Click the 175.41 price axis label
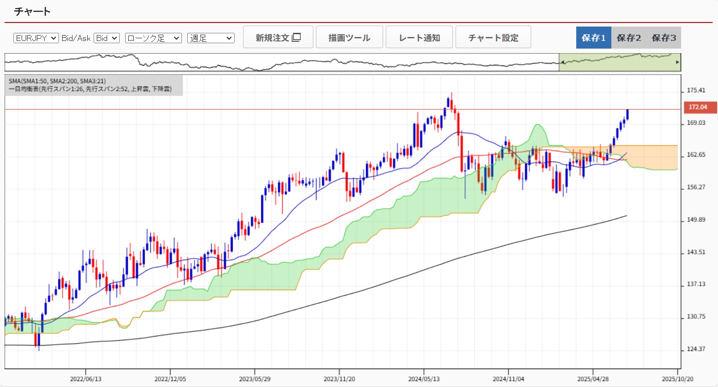 (696, 90)
